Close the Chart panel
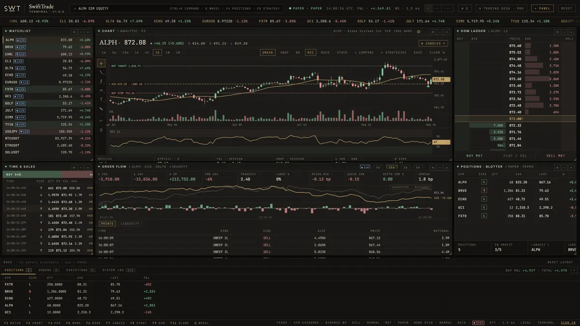 [448, 31]
